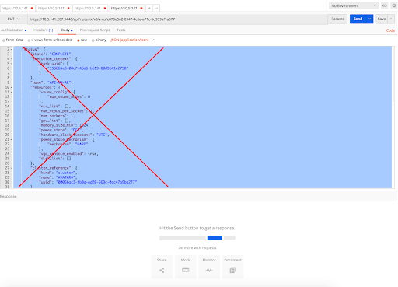Viewport: 398px width, 287px height.
Task: Select the binary radio option
Action: [93, 40]
